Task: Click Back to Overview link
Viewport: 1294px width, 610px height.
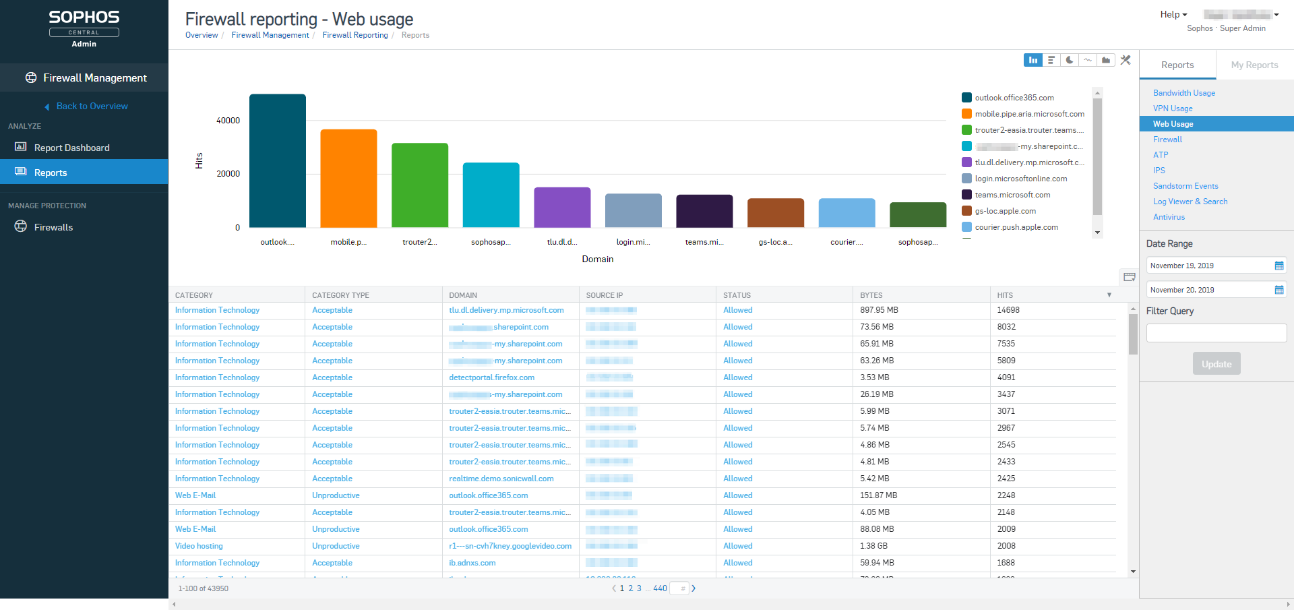Action: pos(92,106)
